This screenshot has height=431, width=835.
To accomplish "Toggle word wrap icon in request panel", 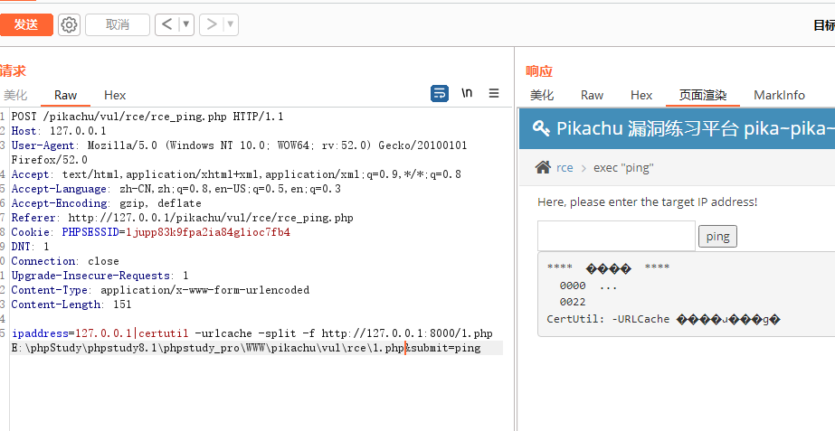I will [440, 94].
